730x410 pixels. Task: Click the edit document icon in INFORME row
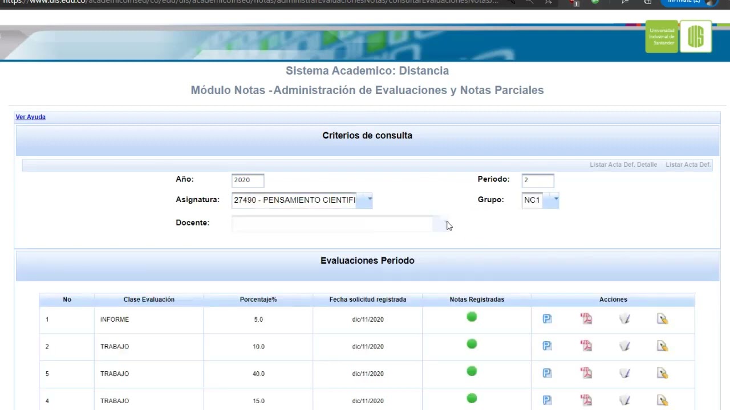click(662, 319)
